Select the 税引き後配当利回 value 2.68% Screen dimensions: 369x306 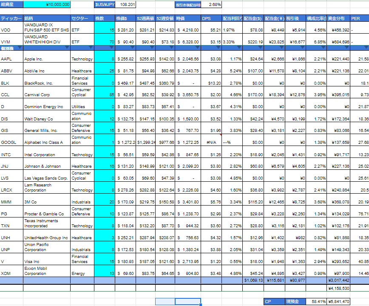point(211,5)
